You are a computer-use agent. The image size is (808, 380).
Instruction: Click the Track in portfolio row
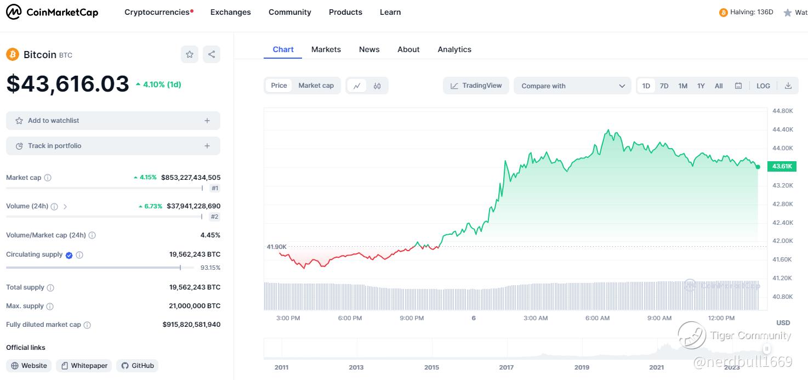[113, 146]
